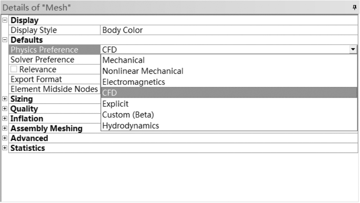Collapse the Display section
This screenshot has height=203, width=360.
(5, 21)
